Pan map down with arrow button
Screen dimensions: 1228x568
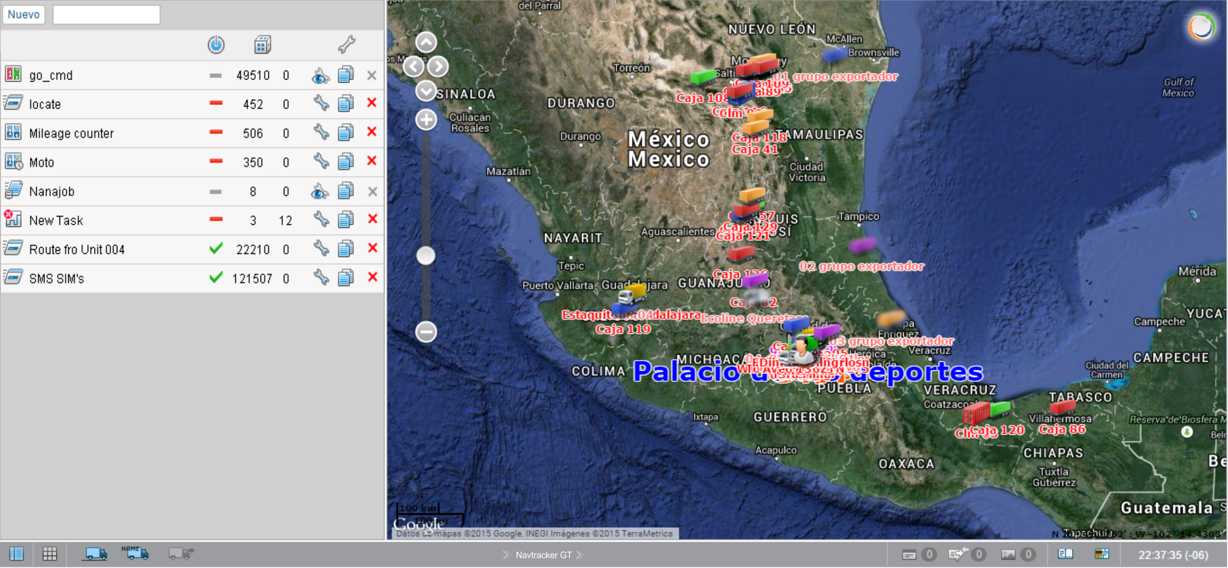click(426, 91)
